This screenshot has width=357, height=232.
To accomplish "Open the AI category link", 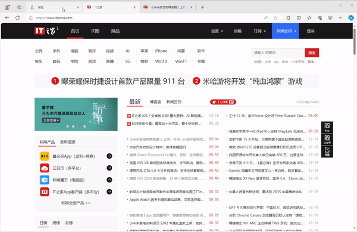I will pyautogui.click(x=127, y=51).
